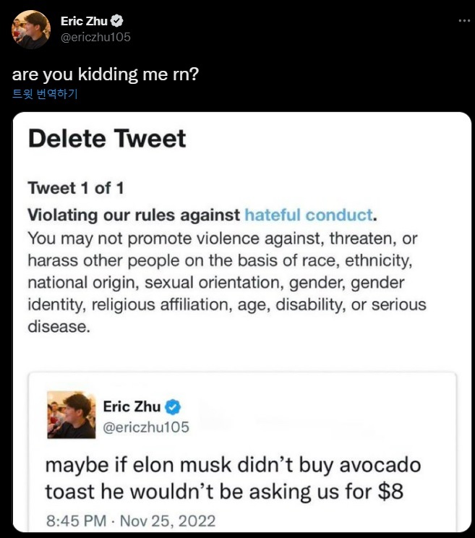Screen dimensions: 475x538
Task: Open Eric Zhu's profile from the top display name
Action: 84,22
